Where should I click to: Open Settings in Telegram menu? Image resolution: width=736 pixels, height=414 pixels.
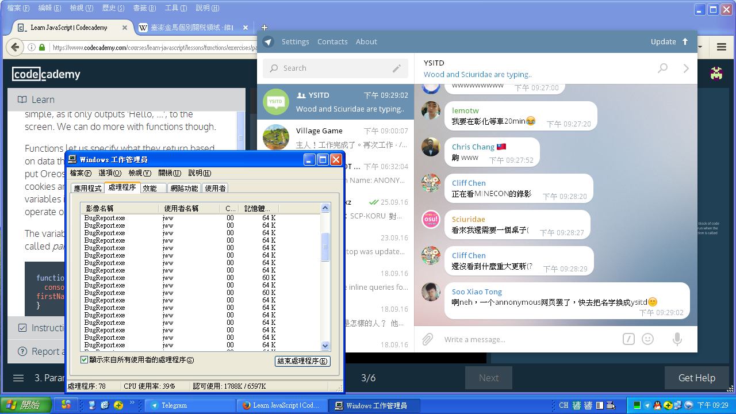tap(296, 41)
